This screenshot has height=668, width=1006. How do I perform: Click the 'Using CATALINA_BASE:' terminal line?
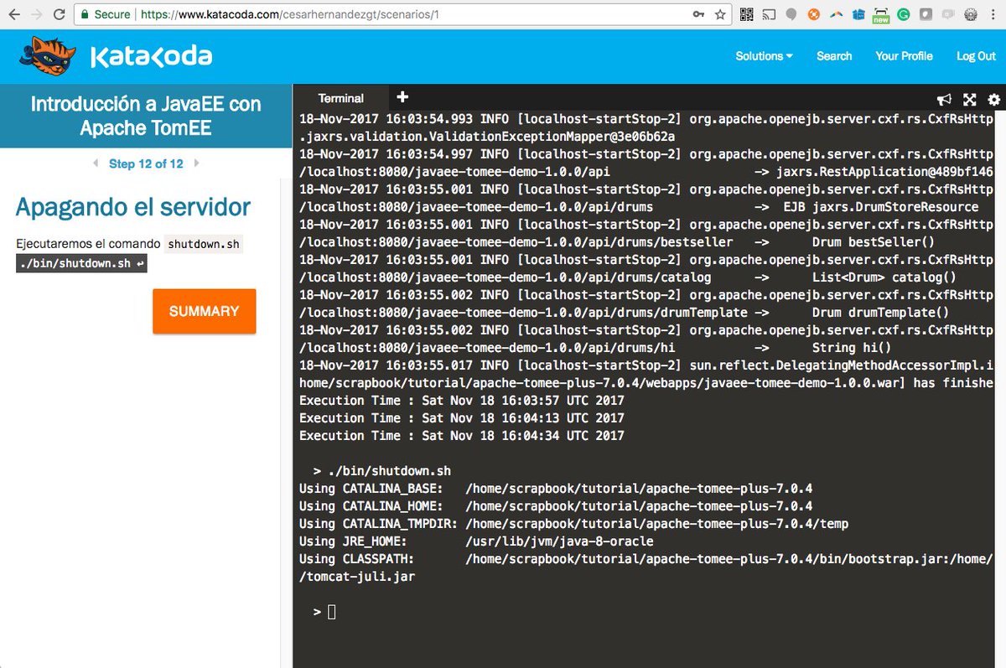pyautogui.click(x=556, y=489)
